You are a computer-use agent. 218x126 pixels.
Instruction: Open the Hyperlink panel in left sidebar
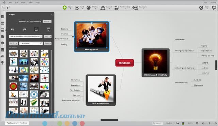point(2,23)
